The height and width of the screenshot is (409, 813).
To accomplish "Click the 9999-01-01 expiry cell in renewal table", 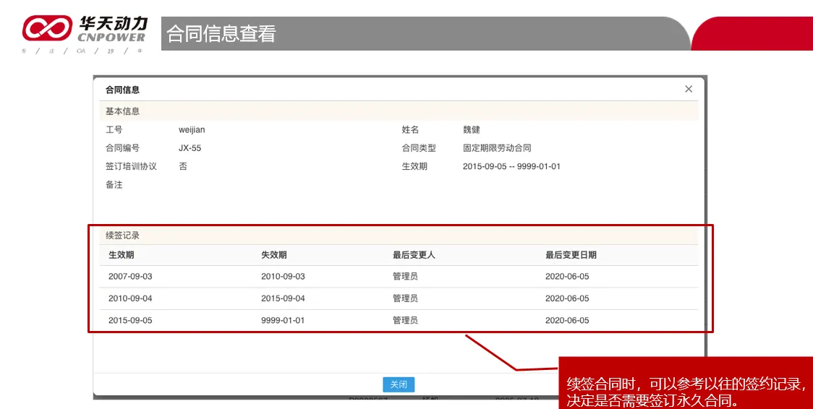I will [x=283, y=320].
